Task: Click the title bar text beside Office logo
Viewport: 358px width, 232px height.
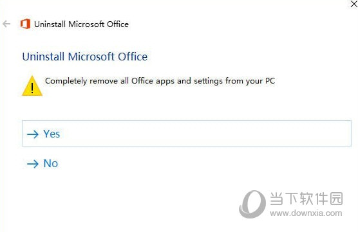Action: [81, 24]
